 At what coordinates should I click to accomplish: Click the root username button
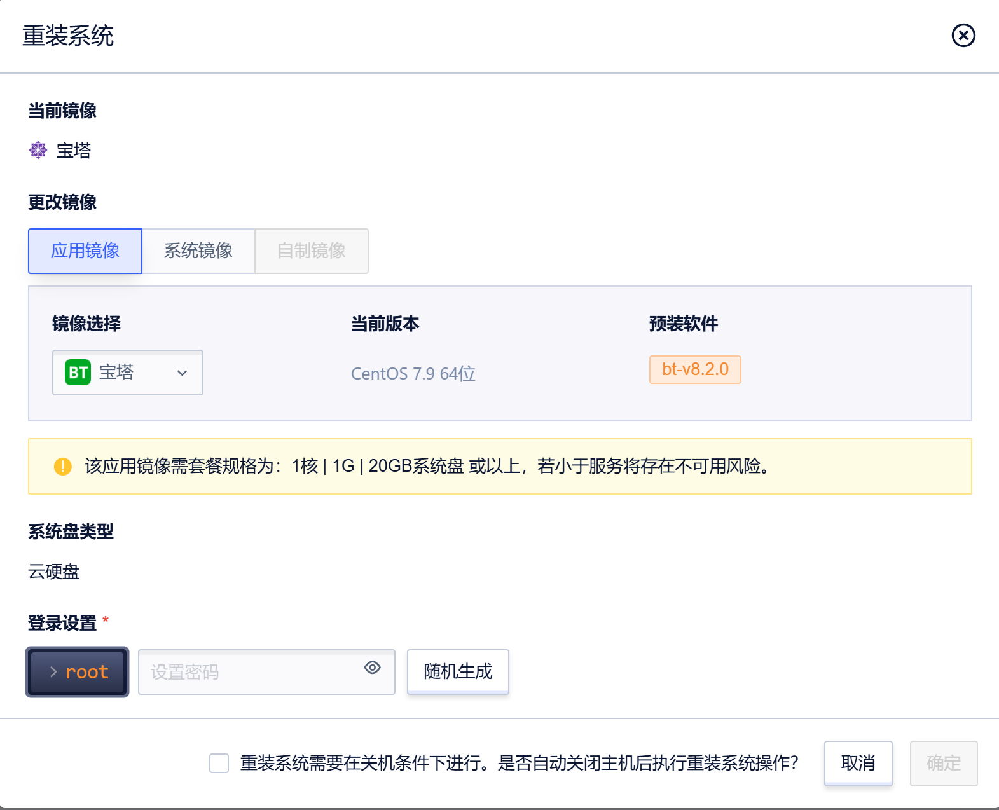(x=78, y=672)
